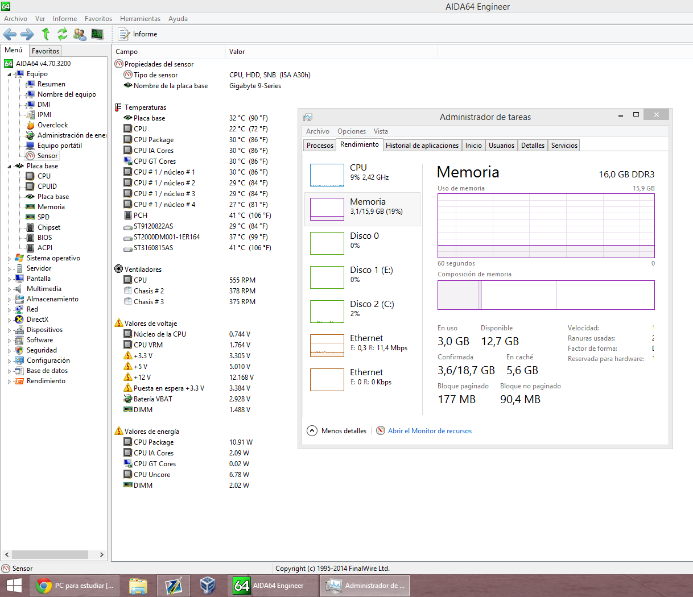The image size is (693, 597).
Task: Switch to the Usuarios tab
Action: click(501, 146)
